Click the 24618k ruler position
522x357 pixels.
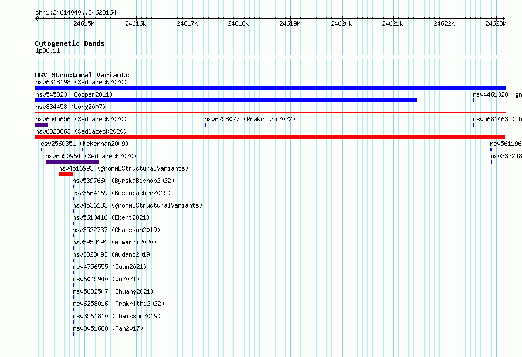point(238,23)
